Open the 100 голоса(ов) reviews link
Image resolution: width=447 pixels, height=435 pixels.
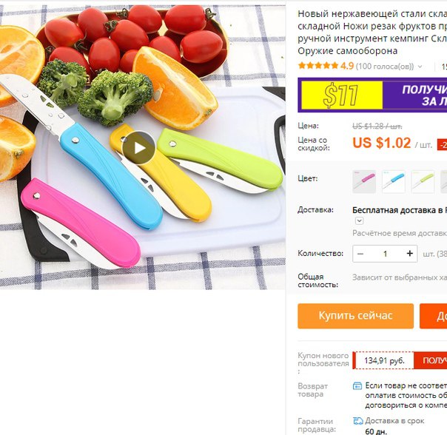click(385, 67)
